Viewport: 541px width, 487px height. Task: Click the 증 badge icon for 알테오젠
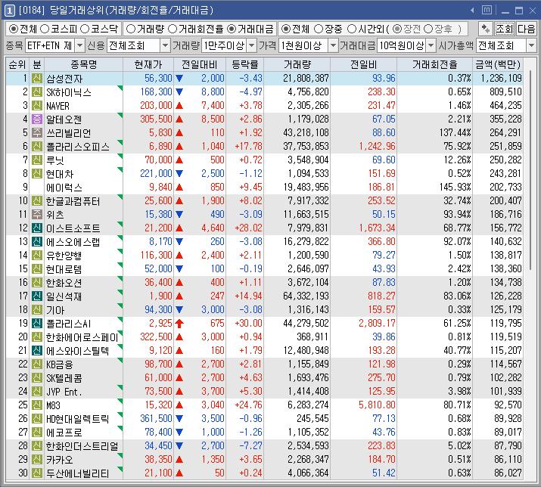click(x=37, y=119)
